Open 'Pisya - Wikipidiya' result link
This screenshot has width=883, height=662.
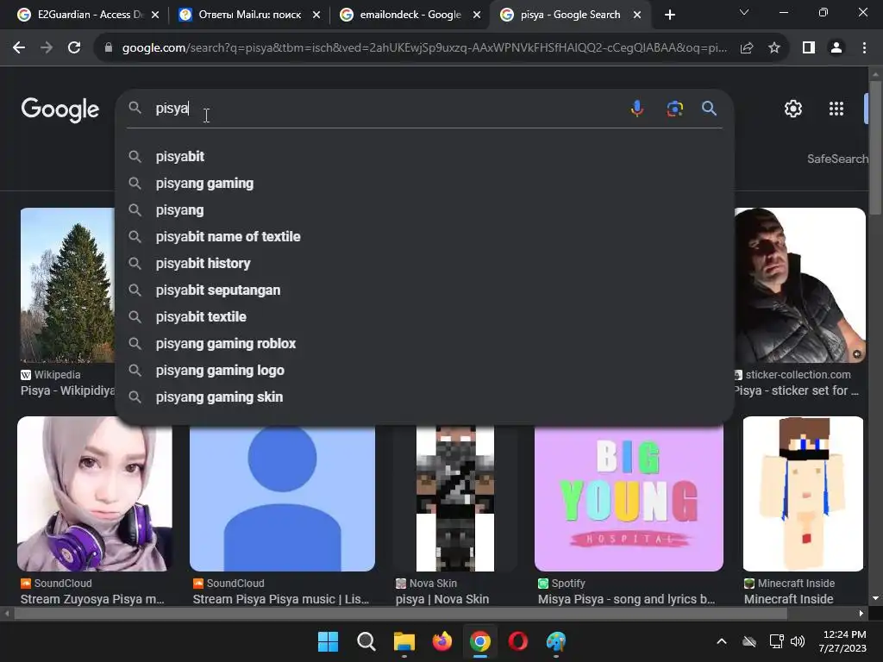click(x=67, y=390)
